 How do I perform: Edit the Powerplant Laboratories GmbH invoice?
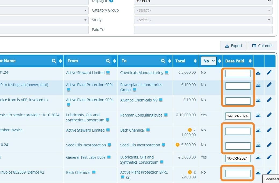(269, 85)
